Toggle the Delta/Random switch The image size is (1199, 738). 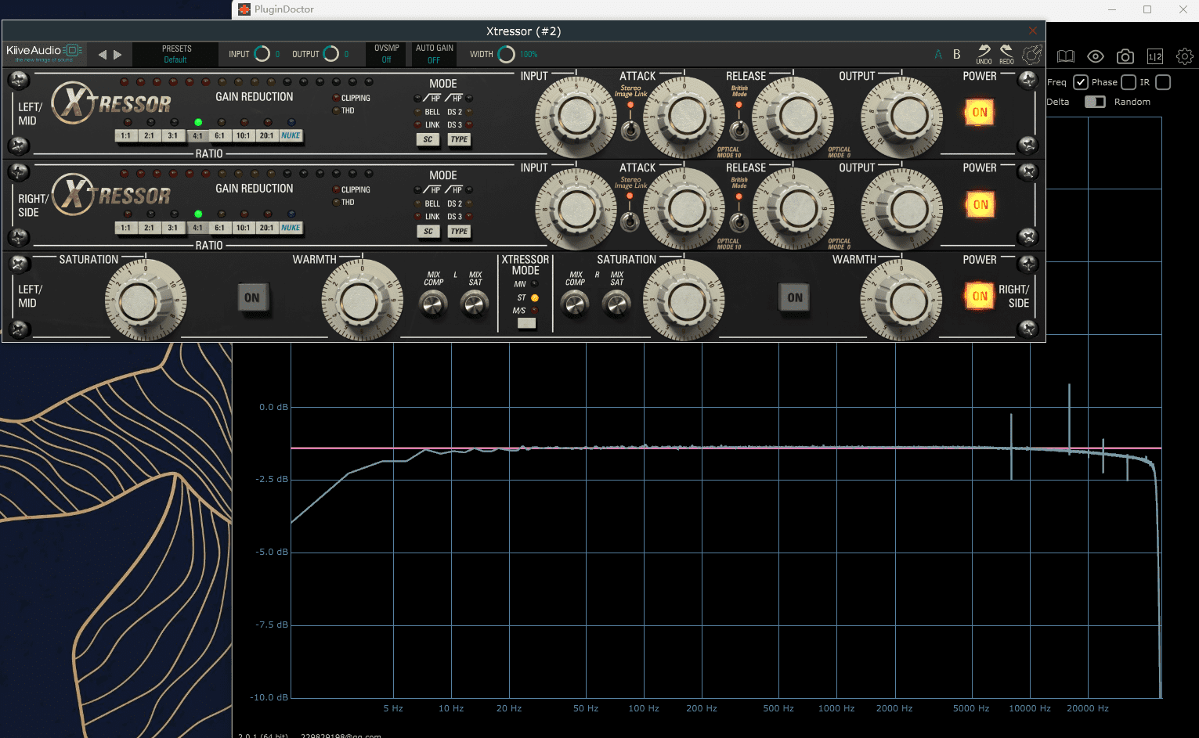(1095, 102)
